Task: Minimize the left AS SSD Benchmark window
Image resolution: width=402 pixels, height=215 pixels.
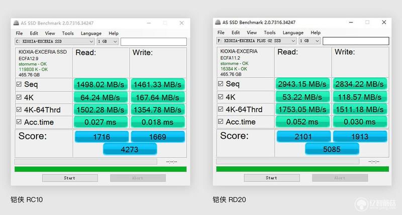Action: coord(149,23)
